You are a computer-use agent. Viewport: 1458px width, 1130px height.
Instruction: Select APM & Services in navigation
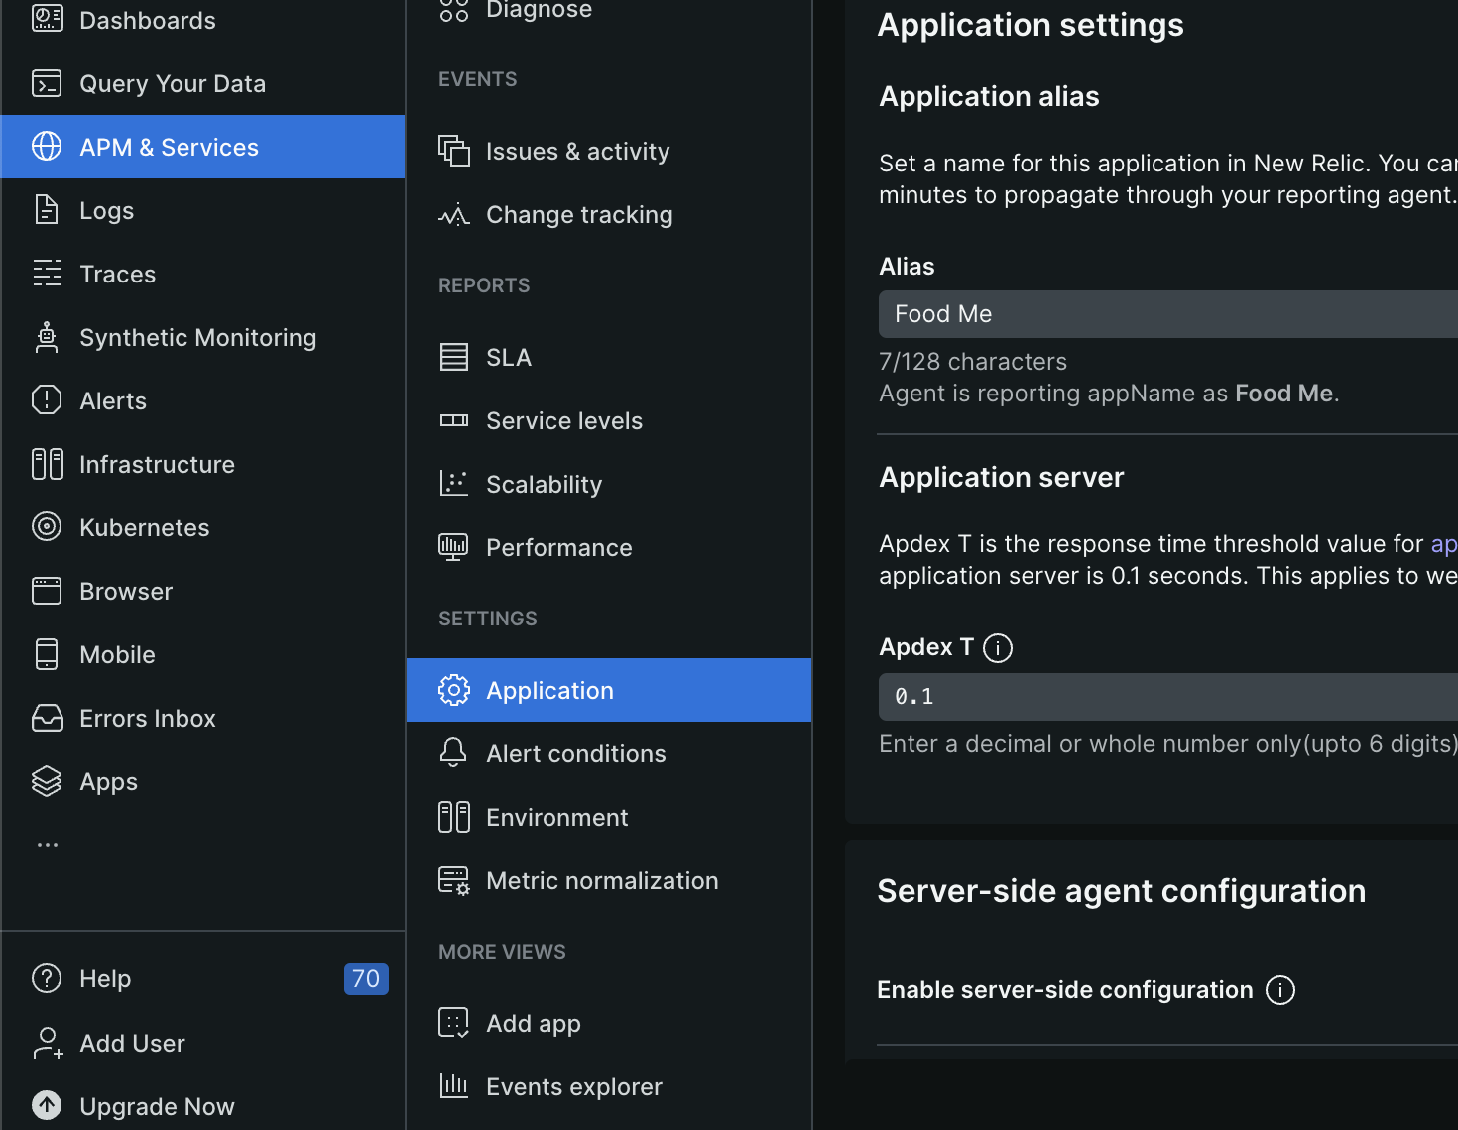click(x=203, y=147)
